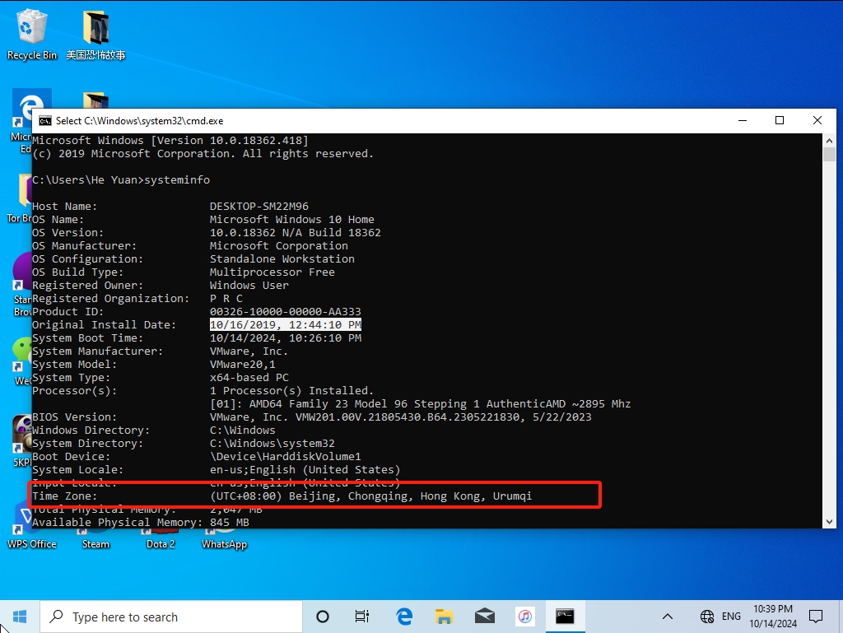Open the Action Center notification icon
This screenshot has height=633, width=843.
[816, 617]
